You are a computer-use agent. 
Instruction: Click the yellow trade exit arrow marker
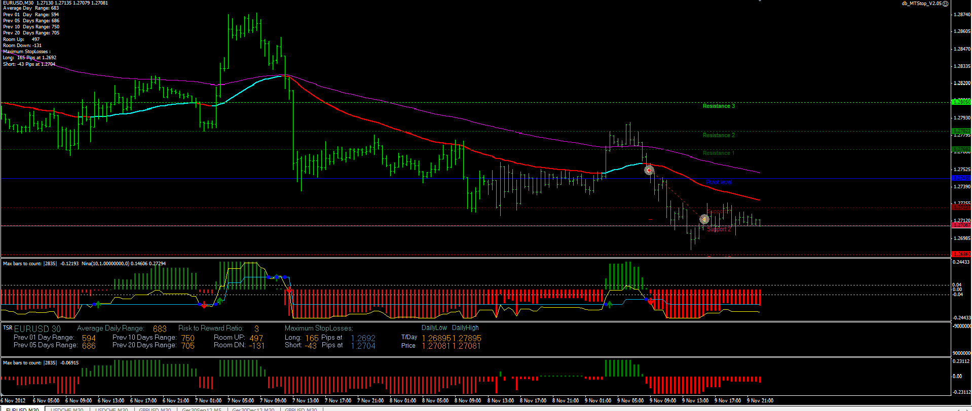tap(704, 219)
